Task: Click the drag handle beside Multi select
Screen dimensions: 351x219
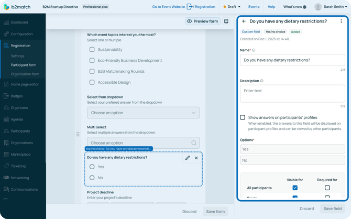Action: [78, 134]
